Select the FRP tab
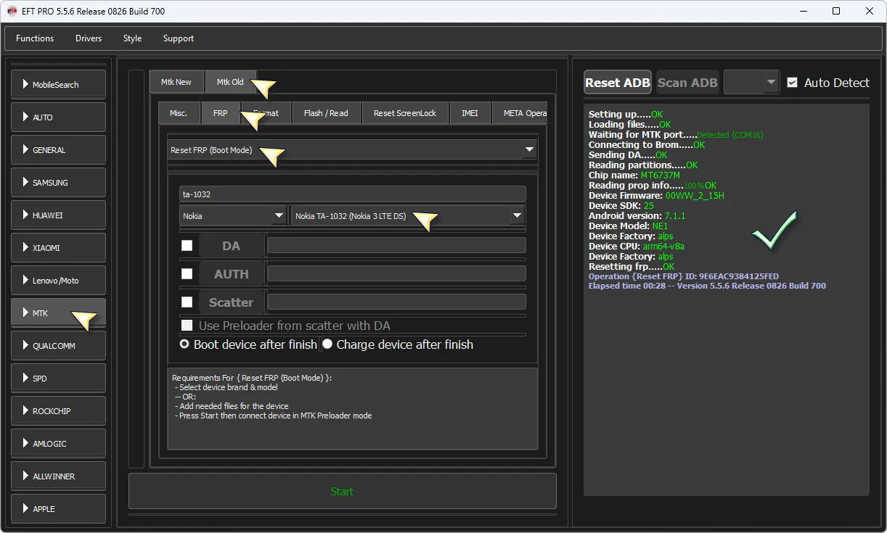This screenshot has width=887, height=533. click(220, 113)
